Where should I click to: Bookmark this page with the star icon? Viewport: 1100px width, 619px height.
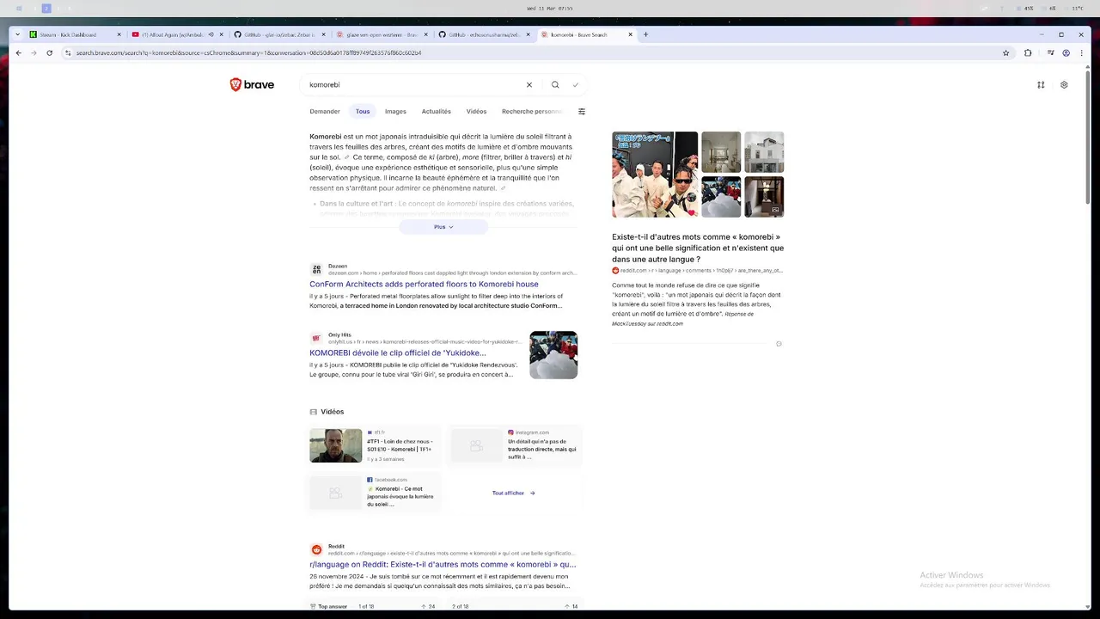(x=1006, y=52)
